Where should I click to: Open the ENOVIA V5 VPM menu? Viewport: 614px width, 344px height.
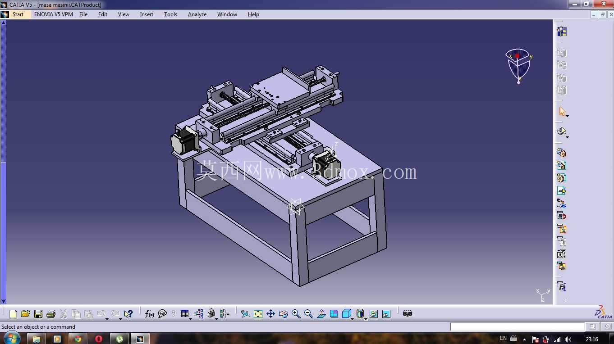tap(54, 14)
